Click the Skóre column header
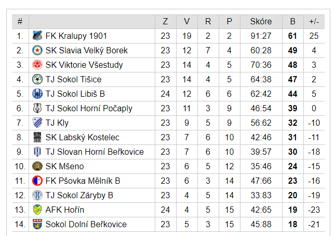 coord(261,21)
